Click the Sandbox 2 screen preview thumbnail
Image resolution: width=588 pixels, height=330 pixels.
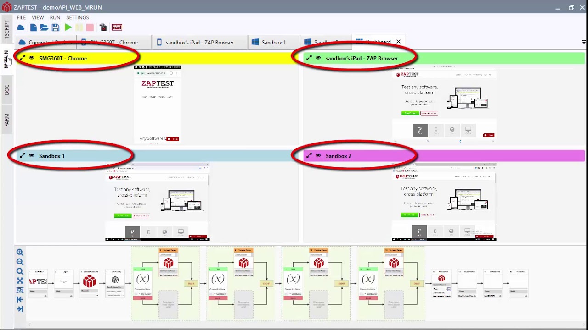click(x=444, y=202)
